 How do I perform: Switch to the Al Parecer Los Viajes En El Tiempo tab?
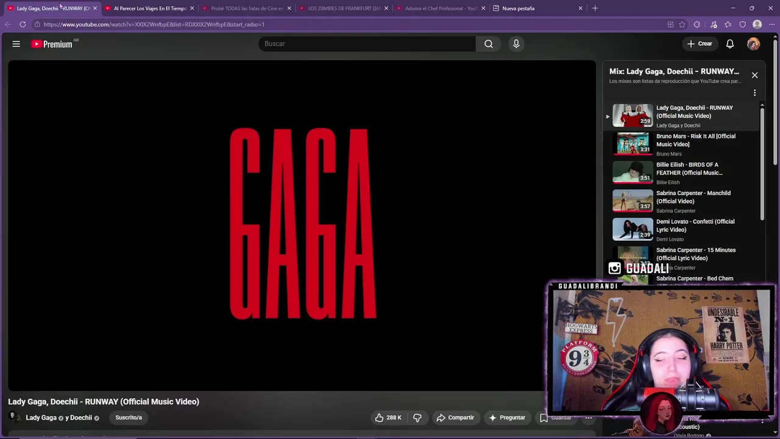coord(149,9)
